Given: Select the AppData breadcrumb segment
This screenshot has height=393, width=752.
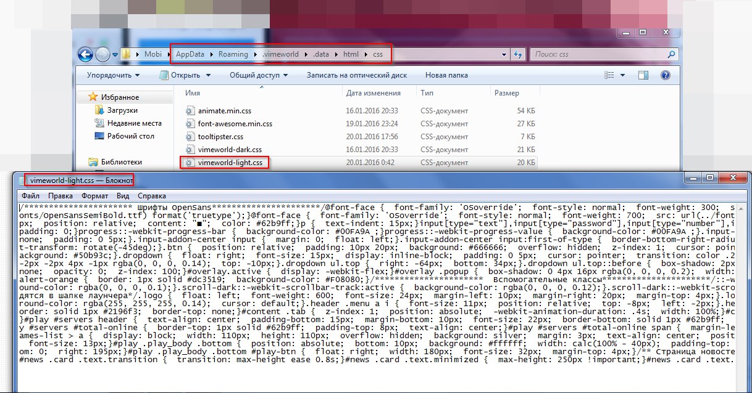Looking at the screenshot, I should 190,54.
